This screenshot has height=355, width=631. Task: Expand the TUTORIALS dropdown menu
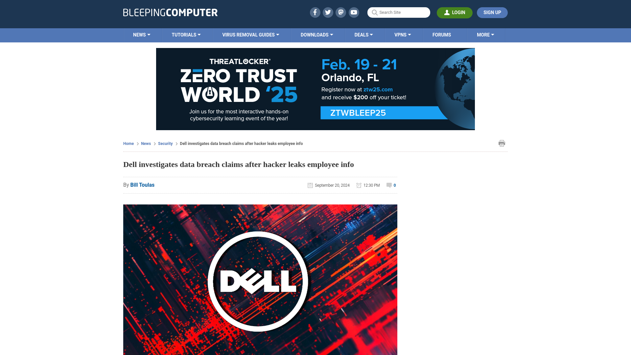(186, 35)
